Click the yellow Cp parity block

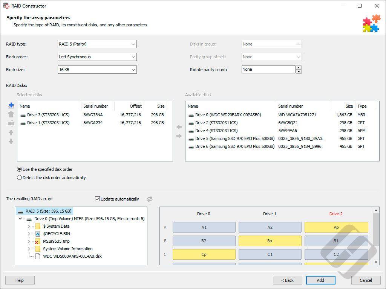(204, 254)
